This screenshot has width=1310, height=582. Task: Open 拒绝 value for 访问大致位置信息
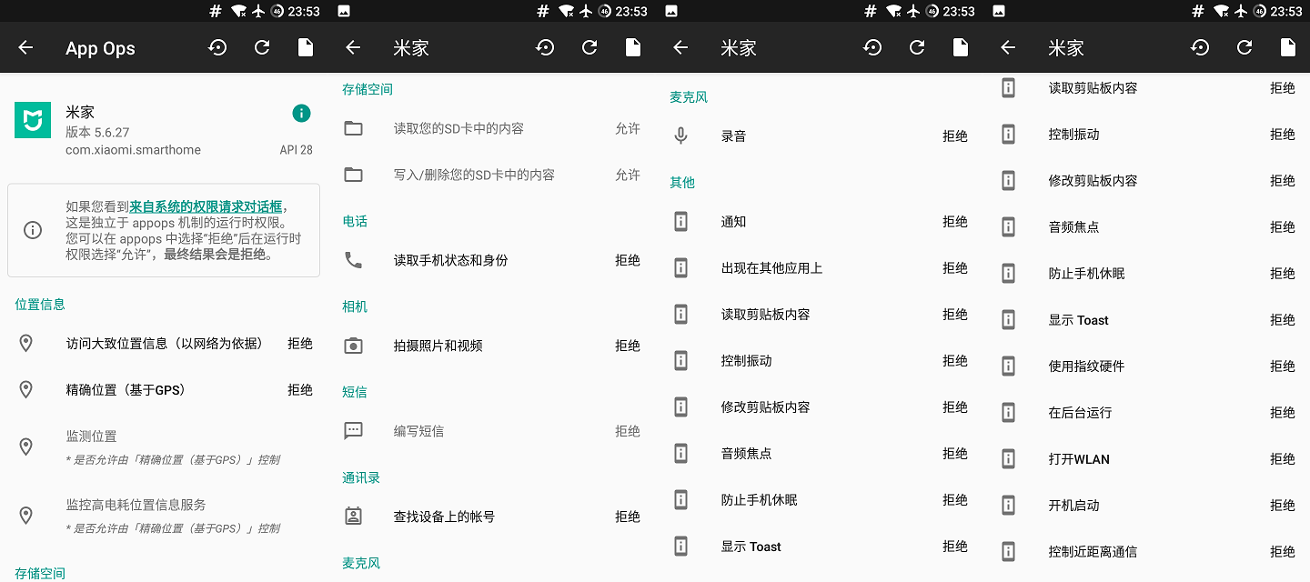pos(300,344)
